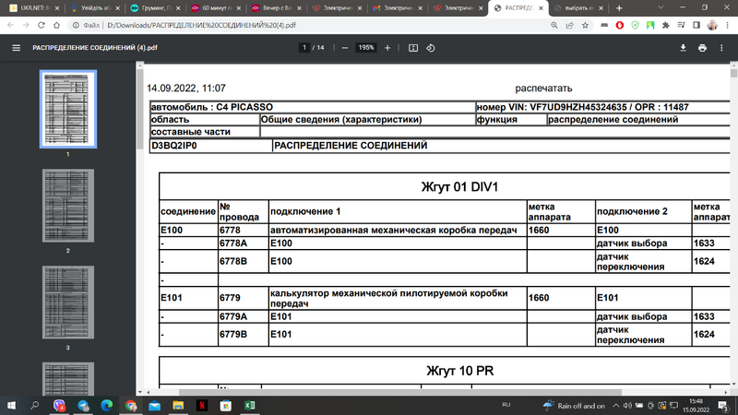Select page 2 thumbnail in sidebar
The image size is (738, 415).
point(67,206)
